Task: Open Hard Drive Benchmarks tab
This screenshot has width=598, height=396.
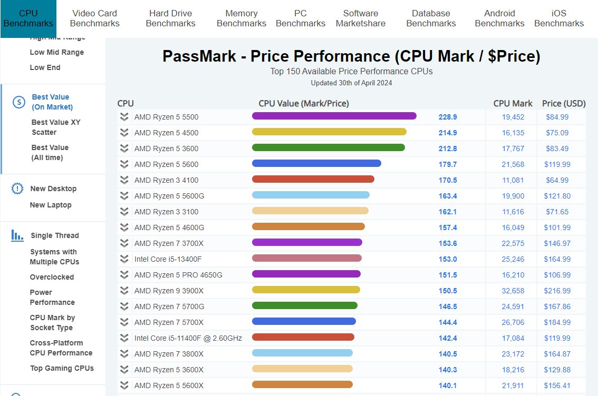Action: 170,18
